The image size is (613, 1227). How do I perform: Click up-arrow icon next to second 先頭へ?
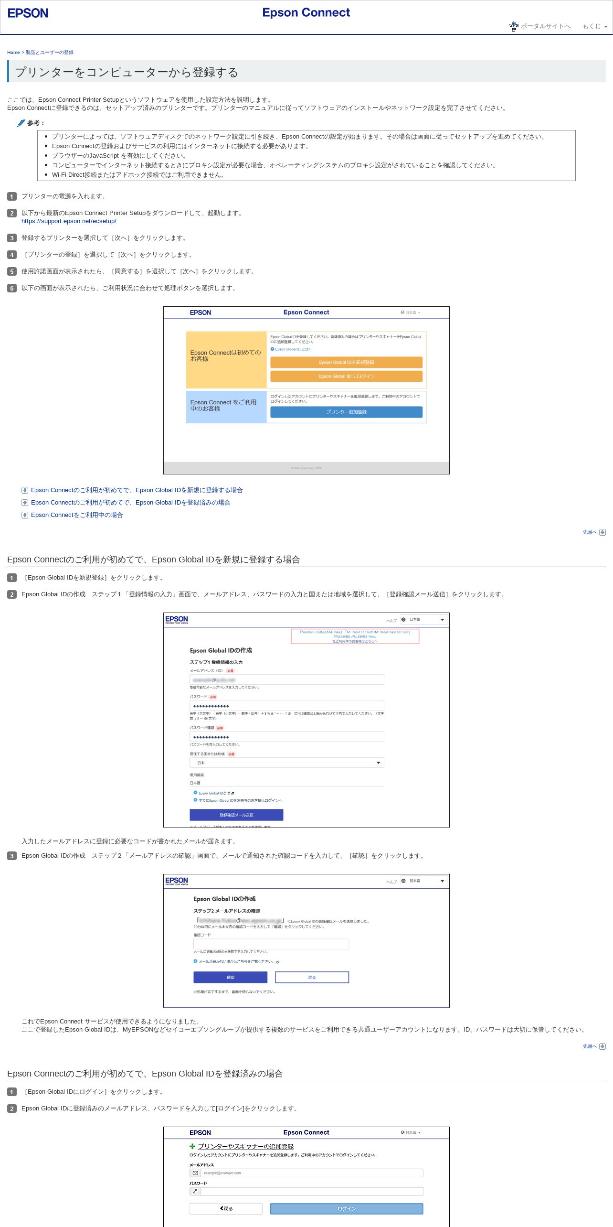pos(602,1046)
